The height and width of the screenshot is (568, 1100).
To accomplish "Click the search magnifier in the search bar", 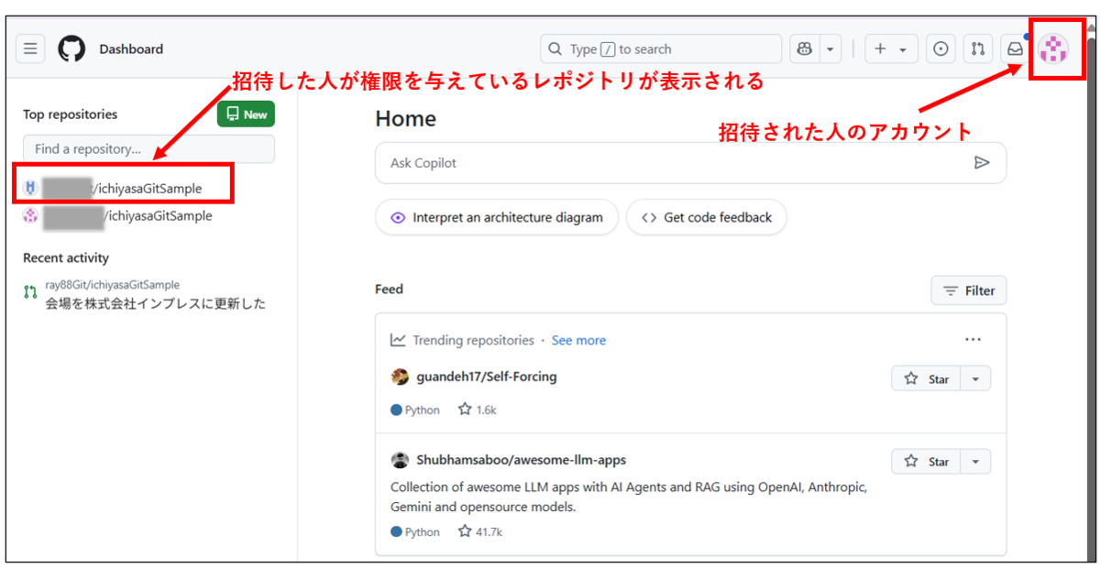I will tap(555, 49).
